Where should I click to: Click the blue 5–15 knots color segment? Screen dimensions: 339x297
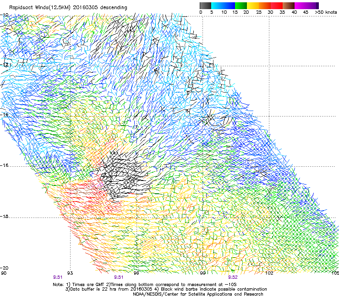pos(223,5)
